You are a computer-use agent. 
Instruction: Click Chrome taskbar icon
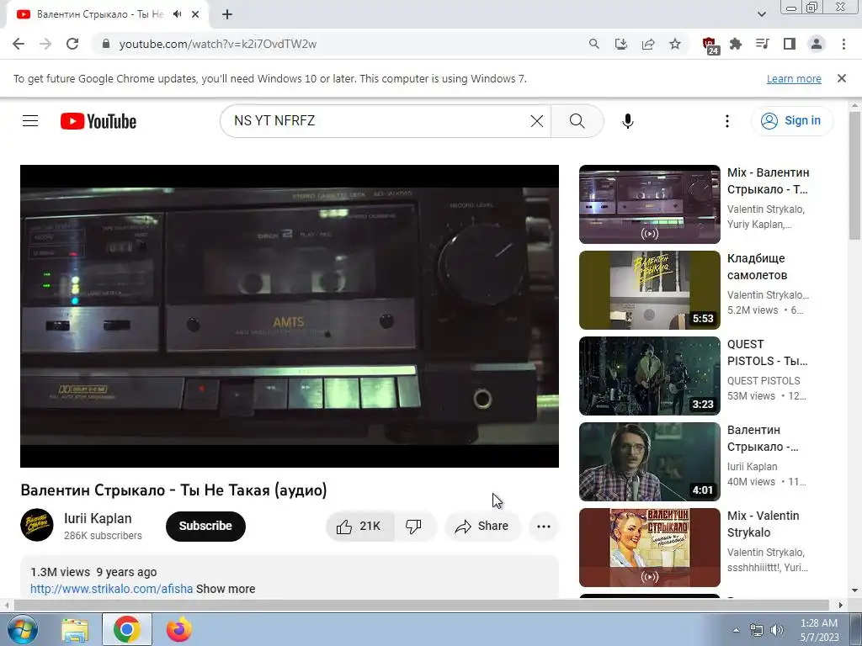coord(127,629)
